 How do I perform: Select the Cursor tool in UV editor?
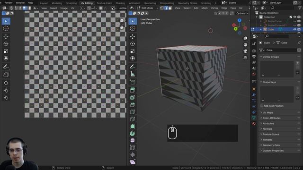[6, 28]
